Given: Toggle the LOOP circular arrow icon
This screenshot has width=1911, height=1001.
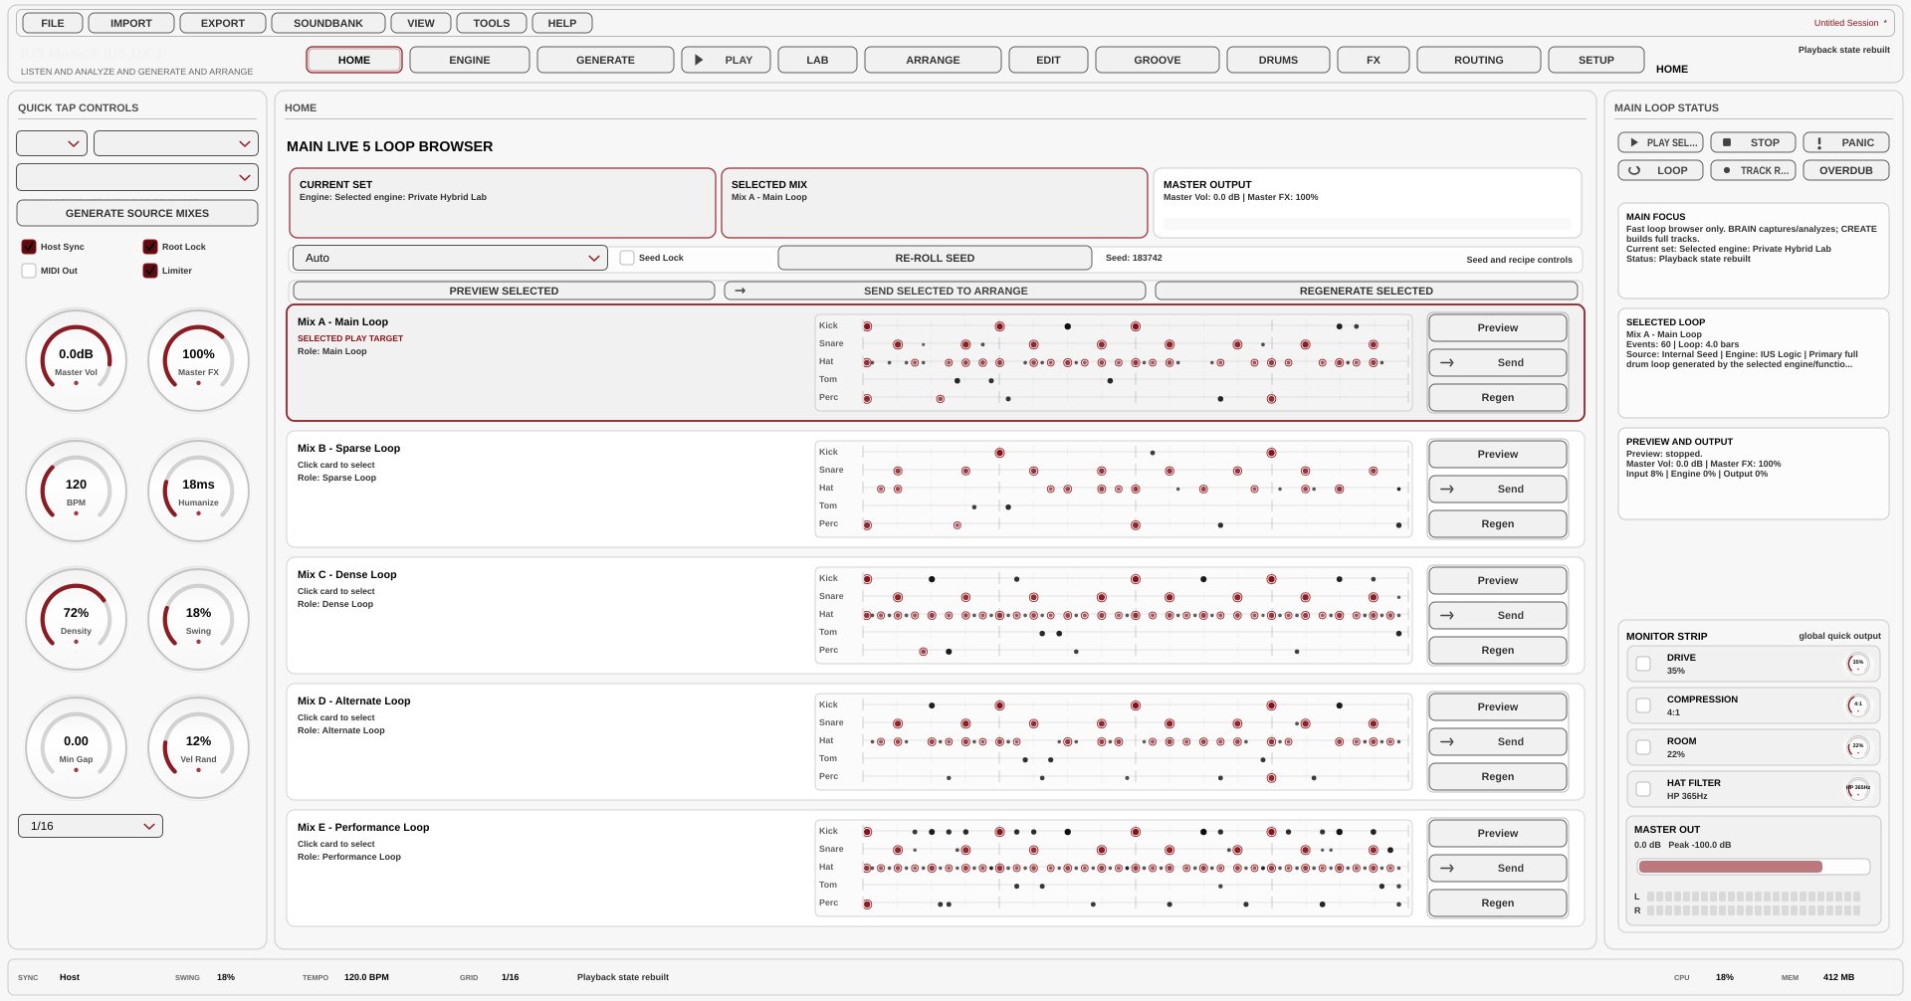Looking at the screenshot, I should coord(1634,170).
